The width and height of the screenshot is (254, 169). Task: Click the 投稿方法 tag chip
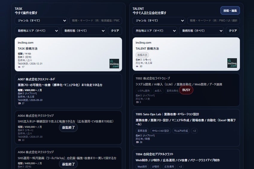(x=142, y=55)
